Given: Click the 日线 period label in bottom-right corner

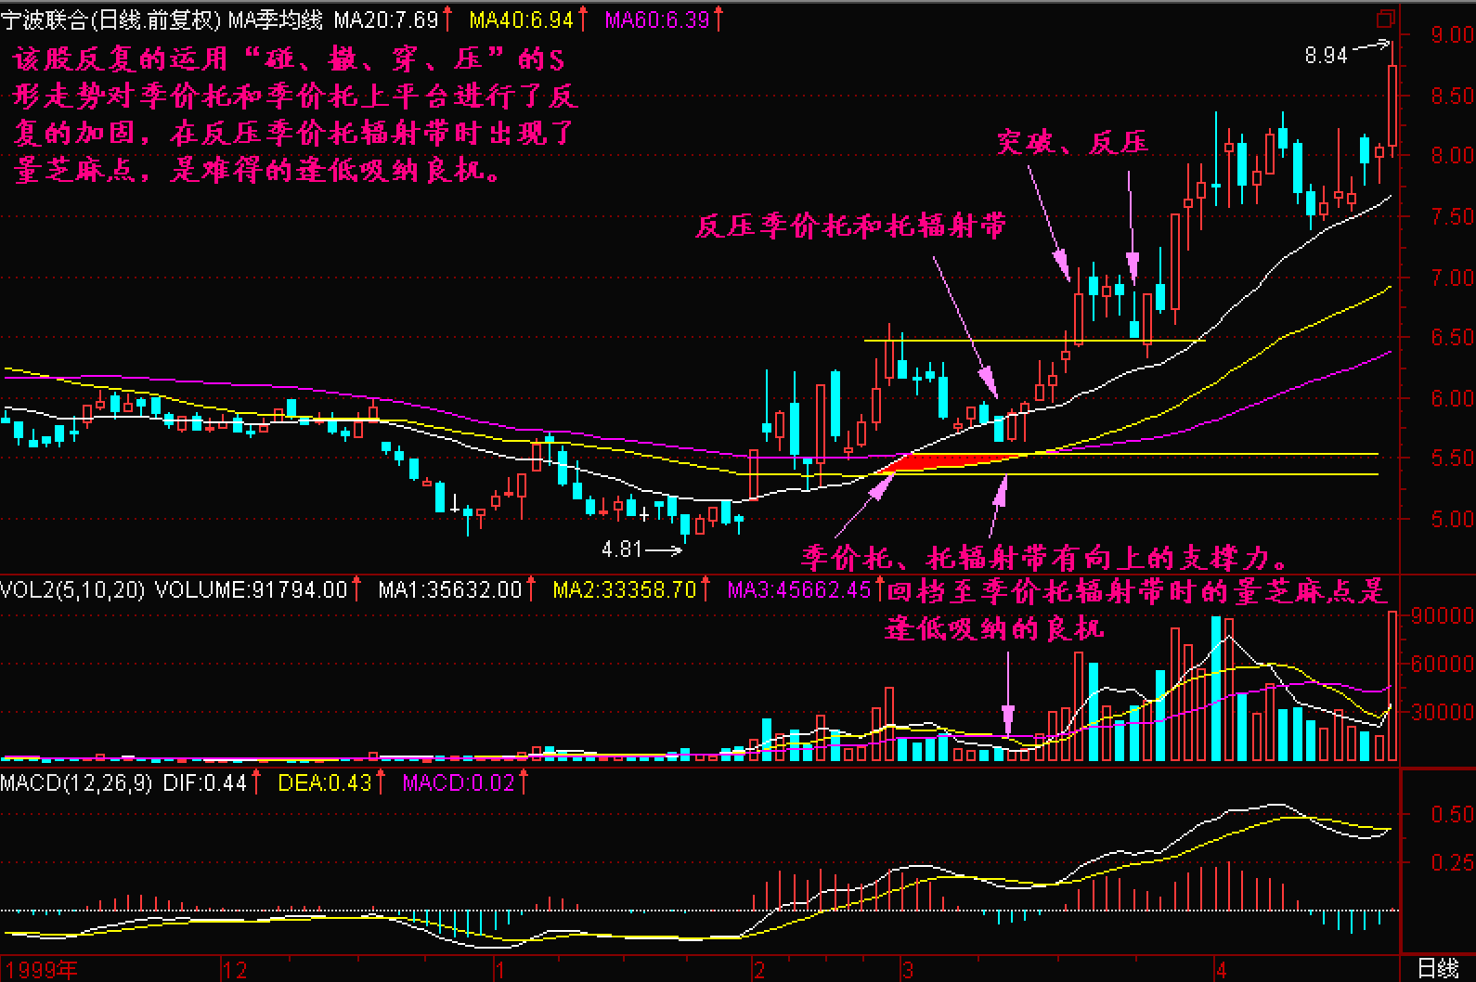Looking at the screenshot, I should [1438, 969].
